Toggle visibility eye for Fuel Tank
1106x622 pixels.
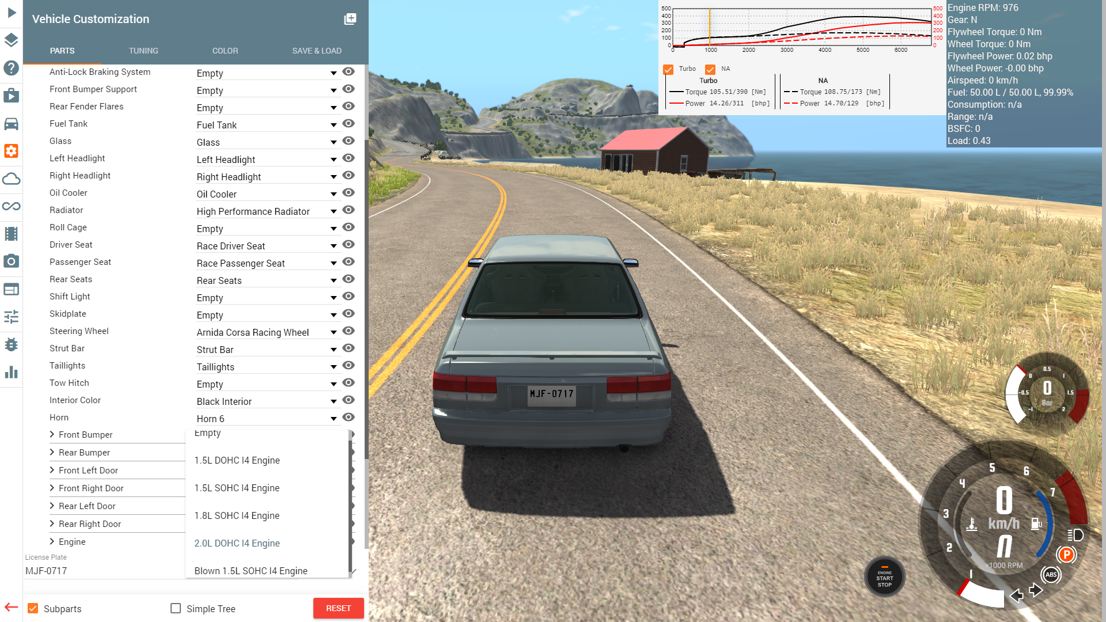pyautogui.click(x=348, y=123)
